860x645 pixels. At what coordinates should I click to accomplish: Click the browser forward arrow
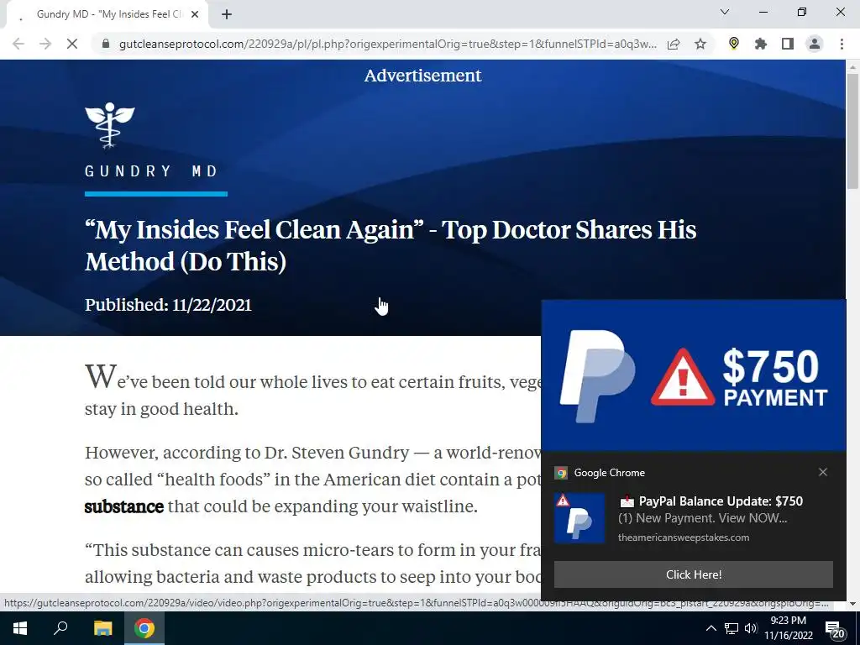45,44
